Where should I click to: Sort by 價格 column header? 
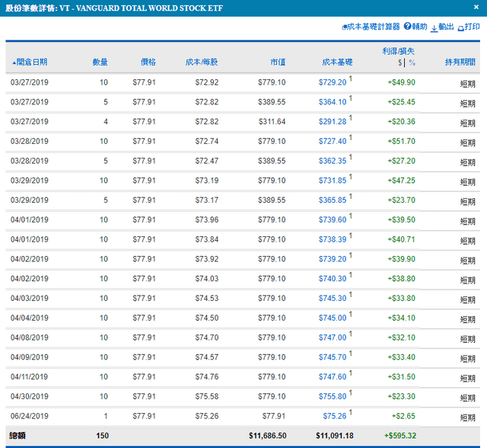click(148, 62)
